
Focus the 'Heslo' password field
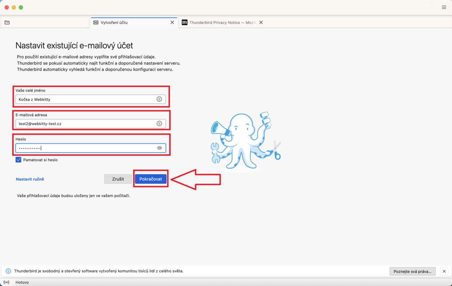(x=90, y=148)
